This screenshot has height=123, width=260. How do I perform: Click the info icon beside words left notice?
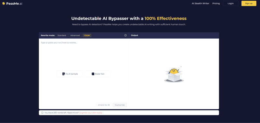pos(42,113)
